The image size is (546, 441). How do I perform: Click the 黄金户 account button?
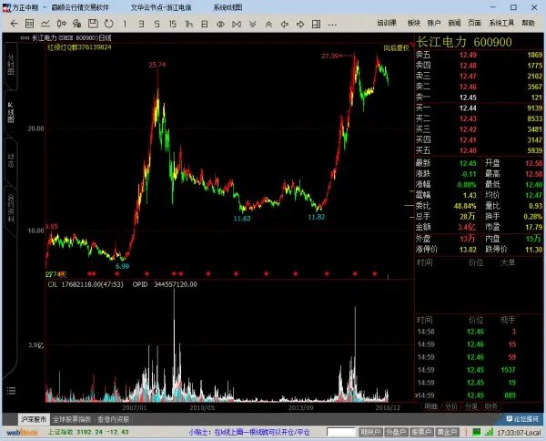pyautogui.click(x=447, y=432)
